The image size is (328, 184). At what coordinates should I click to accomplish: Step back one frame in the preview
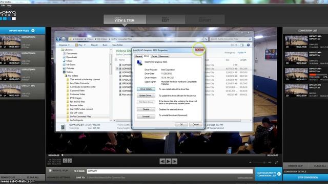coord(162,162)
